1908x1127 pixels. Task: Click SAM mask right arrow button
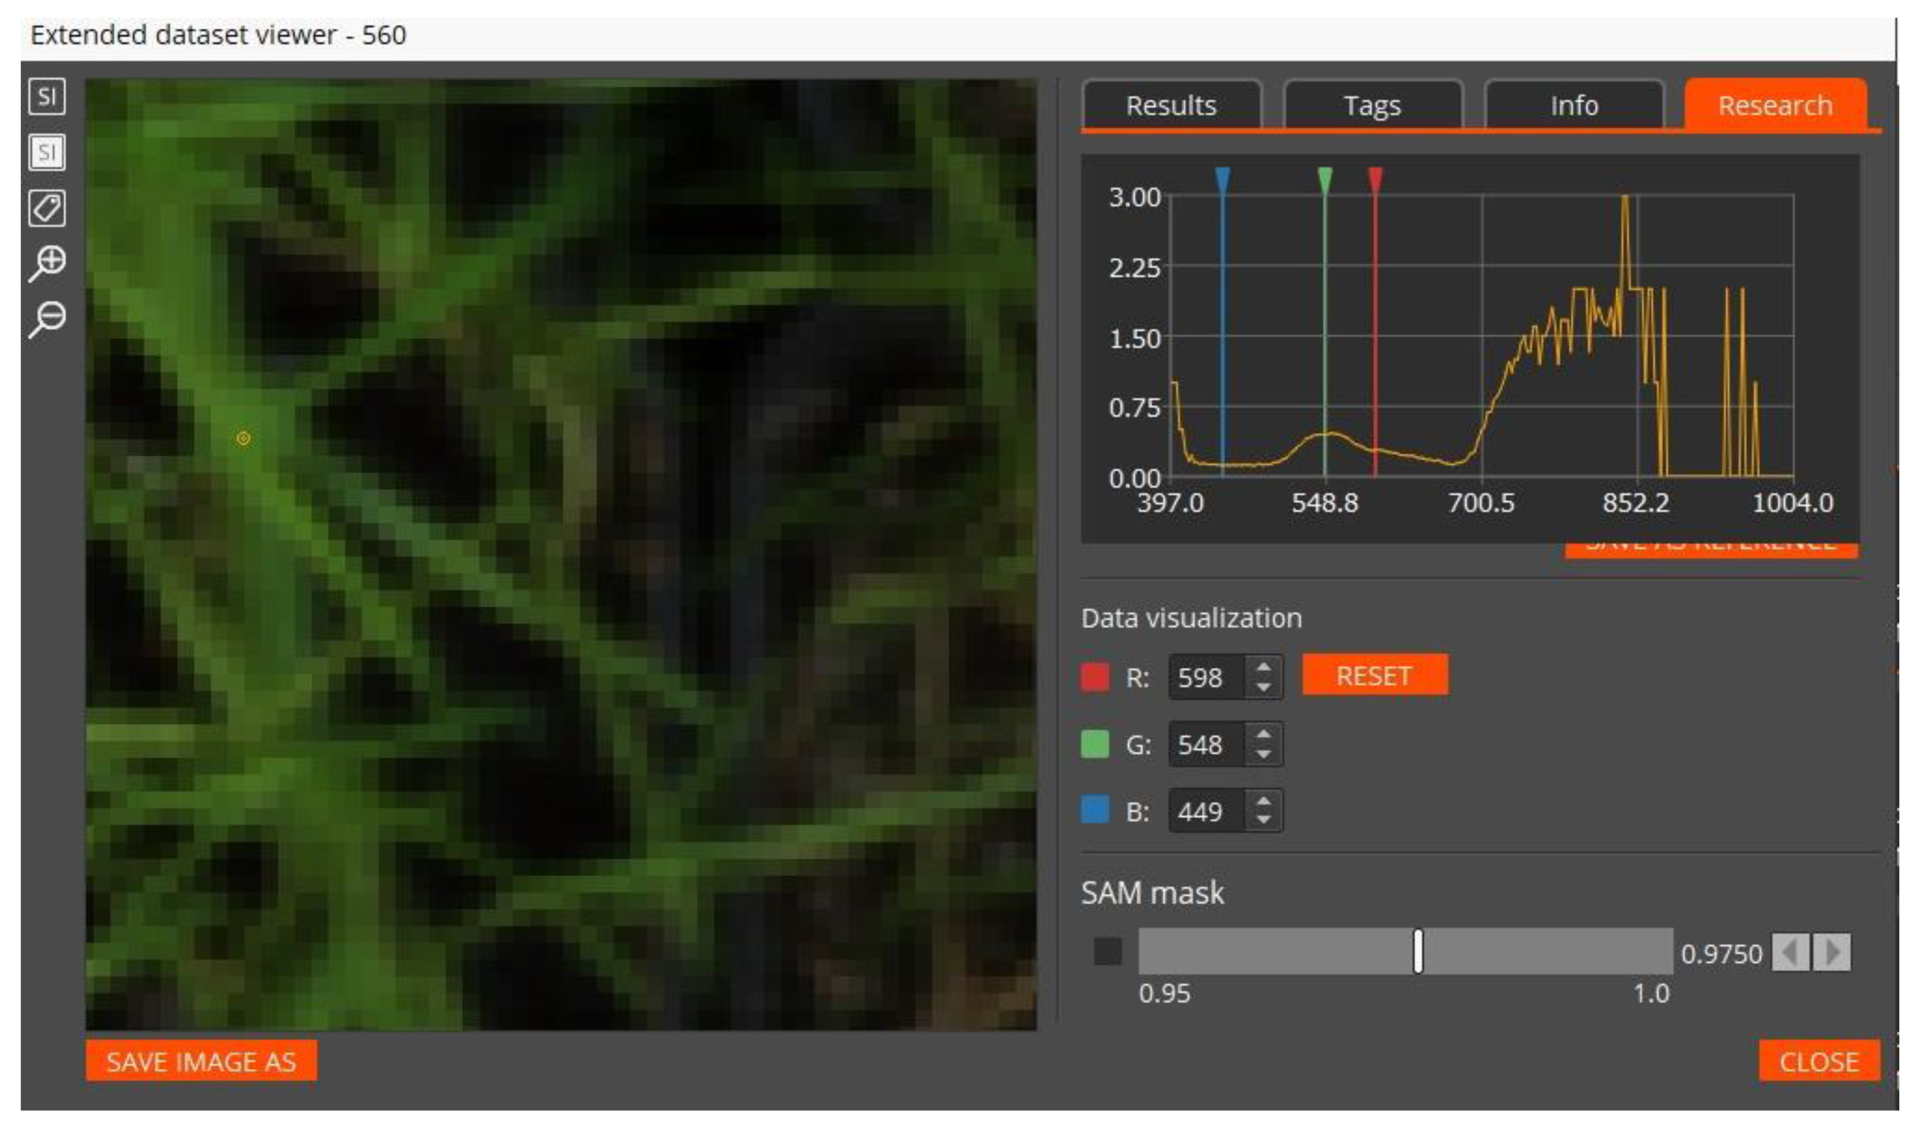click(x=1831, y=952)
